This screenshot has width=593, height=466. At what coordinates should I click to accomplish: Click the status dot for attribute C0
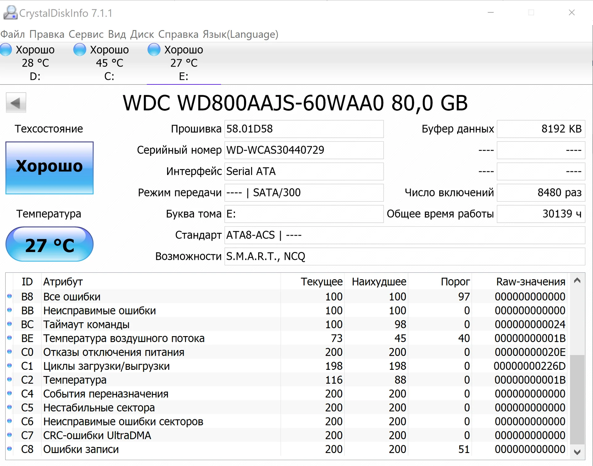tap(10, 352)
